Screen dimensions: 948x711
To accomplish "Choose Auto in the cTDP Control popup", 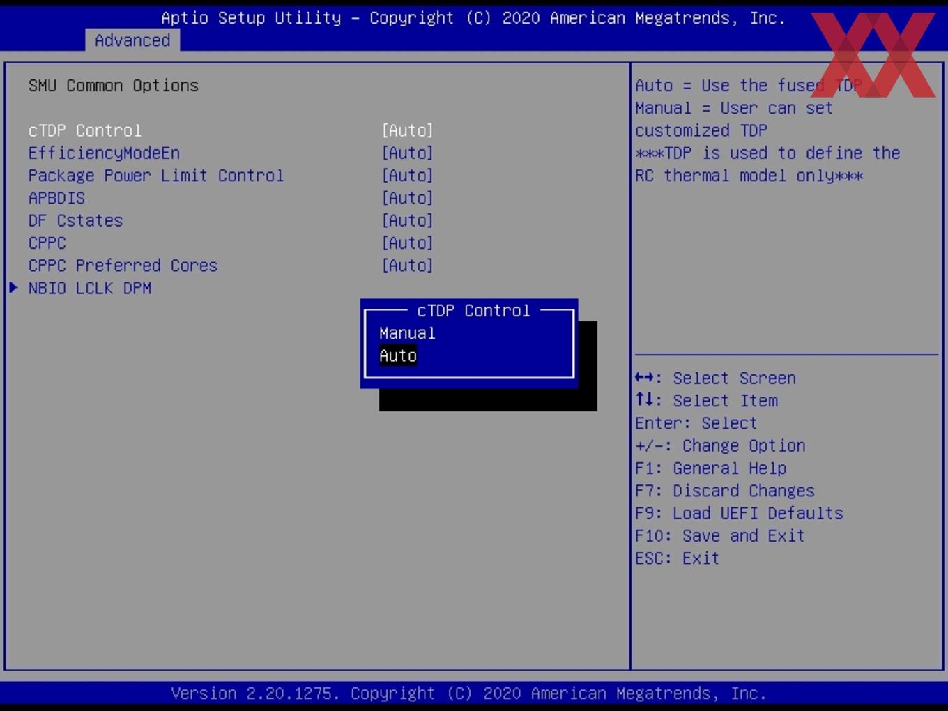I will (x=398, y=355).
